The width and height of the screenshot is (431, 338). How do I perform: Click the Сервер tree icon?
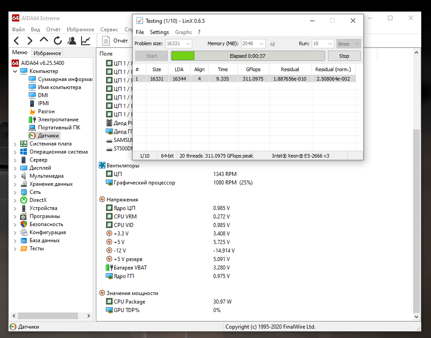point(24,160)
